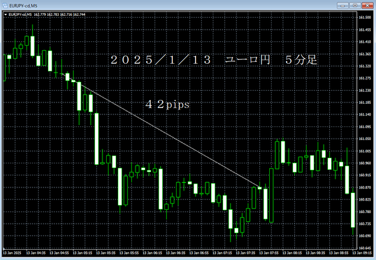
Task: Select the 42pips text label
Action: [167, 104]
